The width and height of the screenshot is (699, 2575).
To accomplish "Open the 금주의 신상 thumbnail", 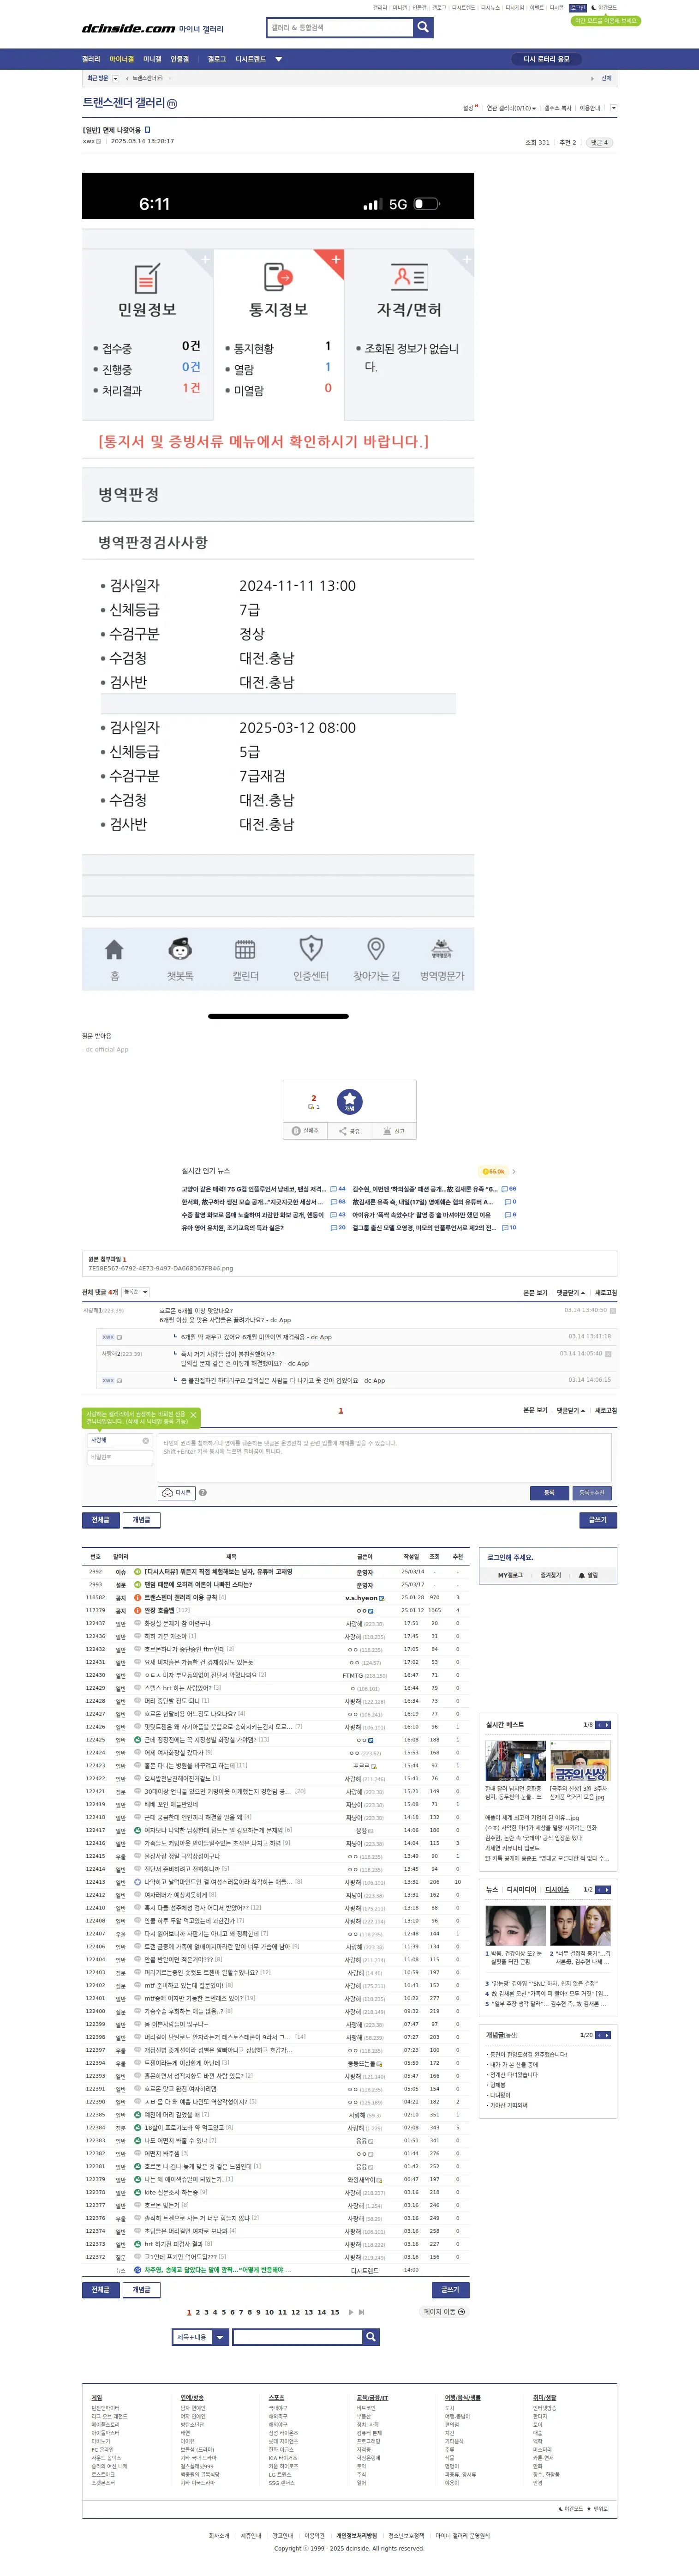I will (x=580, y=1760).
